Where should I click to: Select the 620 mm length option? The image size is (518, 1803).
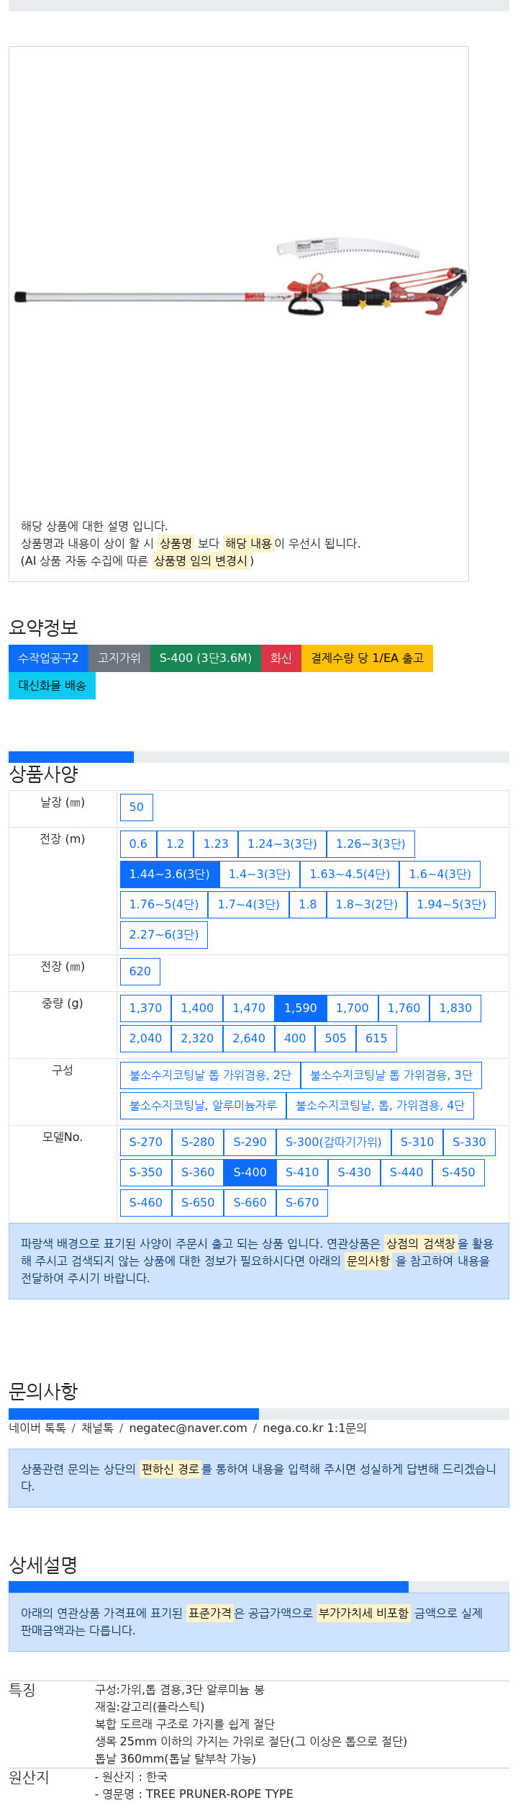click(140, 972)
